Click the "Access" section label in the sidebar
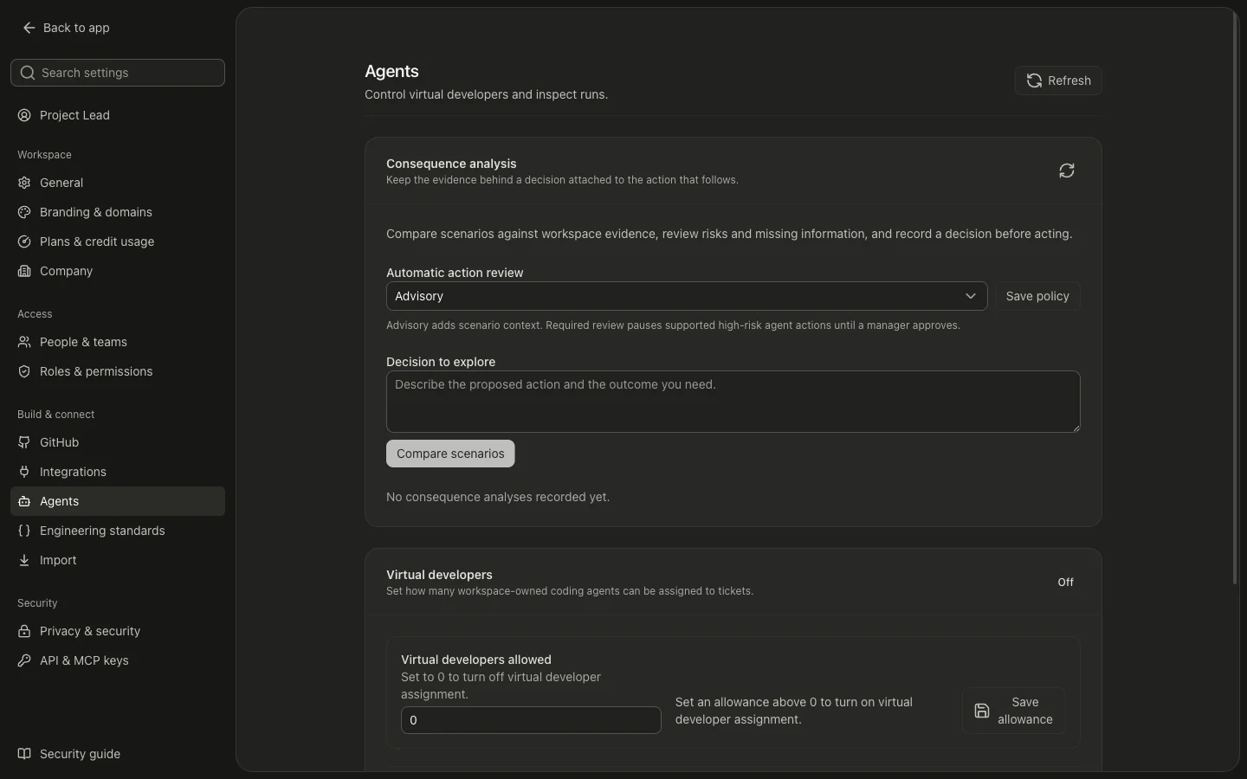This screenshot has height=779, width=1247. [35, 314]
